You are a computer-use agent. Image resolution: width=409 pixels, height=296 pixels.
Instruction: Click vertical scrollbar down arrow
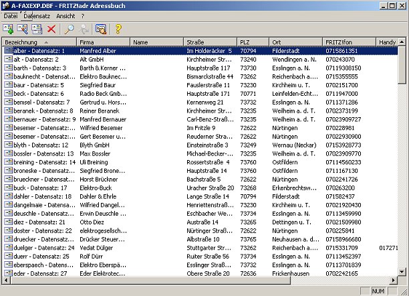tap(402, 272)
